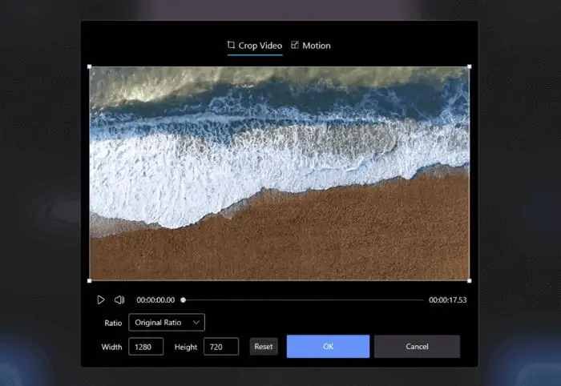Click the bottom-left crop corner handle

point(90,281)
